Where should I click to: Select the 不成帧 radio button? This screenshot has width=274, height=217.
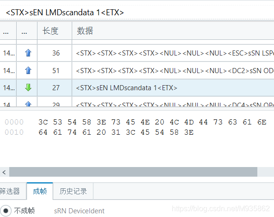click(6, 211)
